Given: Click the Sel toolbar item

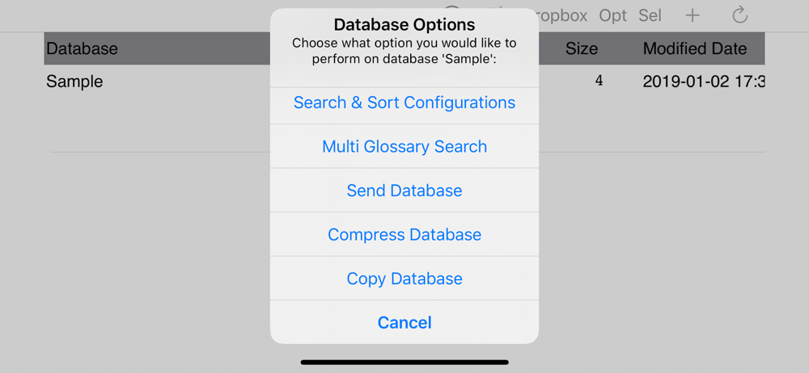Looking at the screenshot, I should [x=650, y=15].
